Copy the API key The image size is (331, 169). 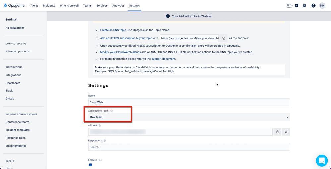277,132
